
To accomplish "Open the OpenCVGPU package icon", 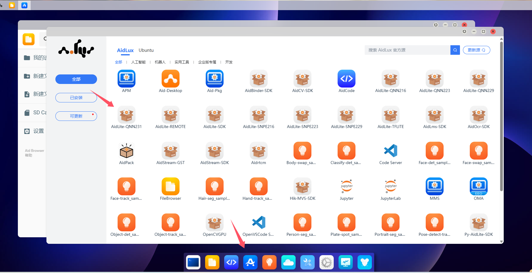I will pyautogui.click(x=215, y=222).
